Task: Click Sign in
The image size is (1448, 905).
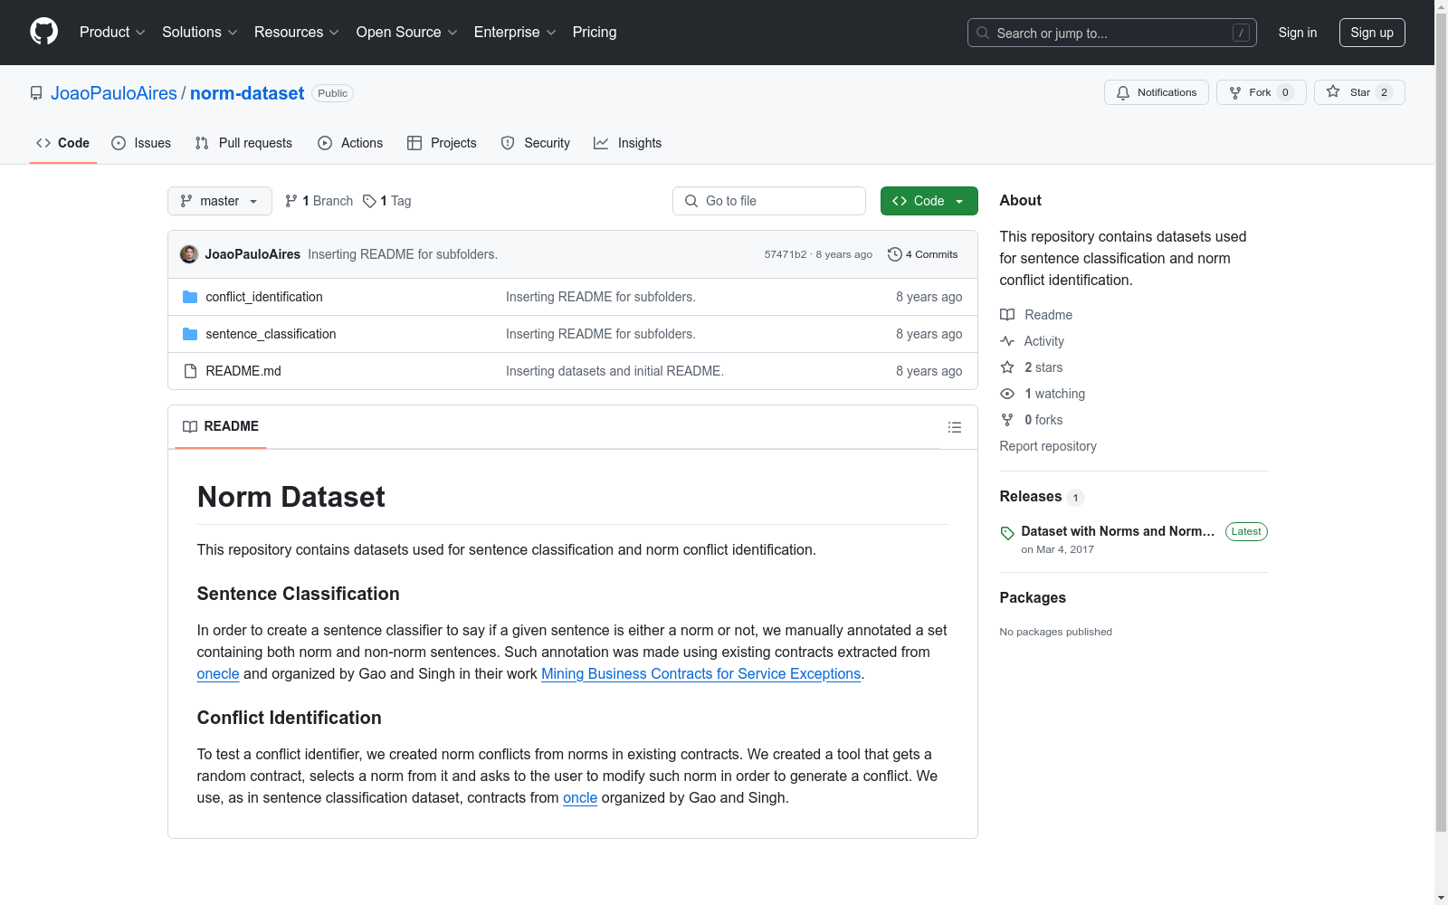Action: (x=1298, y=33)
